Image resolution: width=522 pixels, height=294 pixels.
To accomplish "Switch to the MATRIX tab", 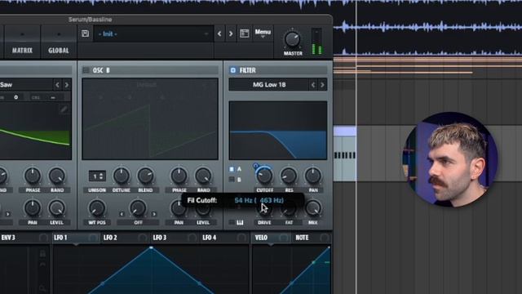I will 22,51.
